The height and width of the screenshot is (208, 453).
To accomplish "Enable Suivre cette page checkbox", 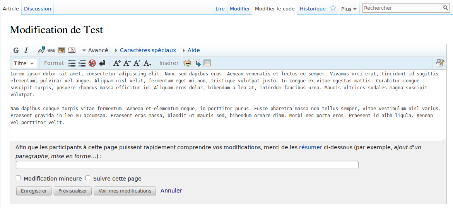I will (88, 178).
